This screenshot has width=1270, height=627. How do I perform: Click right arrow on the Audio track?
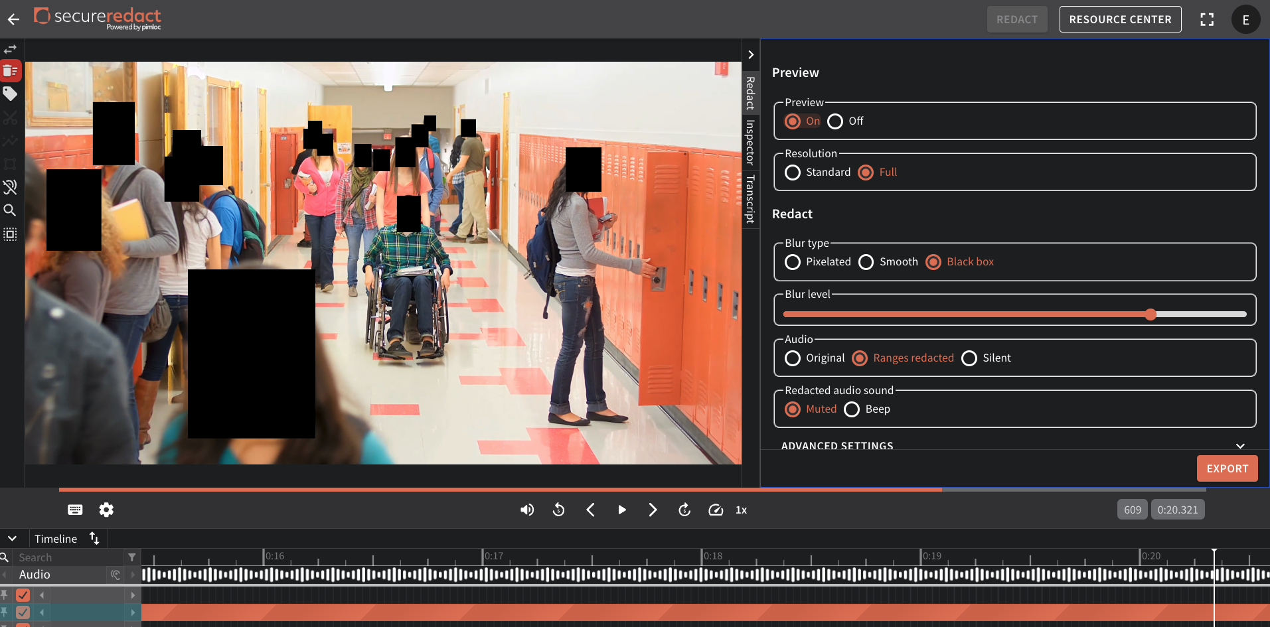coord(133,575)
